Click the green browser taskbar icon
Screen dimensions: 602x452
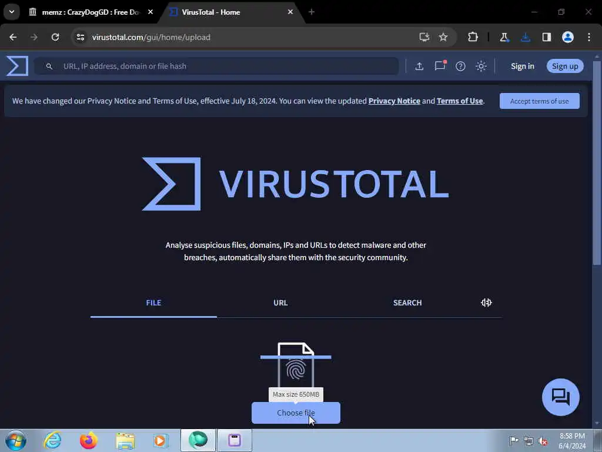[198, 440]
